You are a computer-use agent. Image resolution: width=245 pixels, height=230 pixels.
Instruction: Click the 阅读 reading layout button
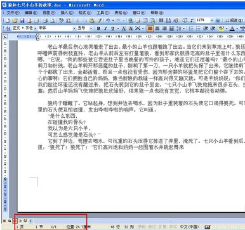(234, 20)
